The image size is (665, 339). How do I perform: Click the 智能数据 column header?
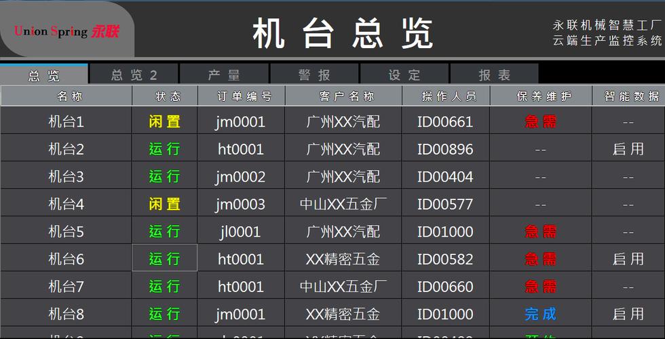628,96
